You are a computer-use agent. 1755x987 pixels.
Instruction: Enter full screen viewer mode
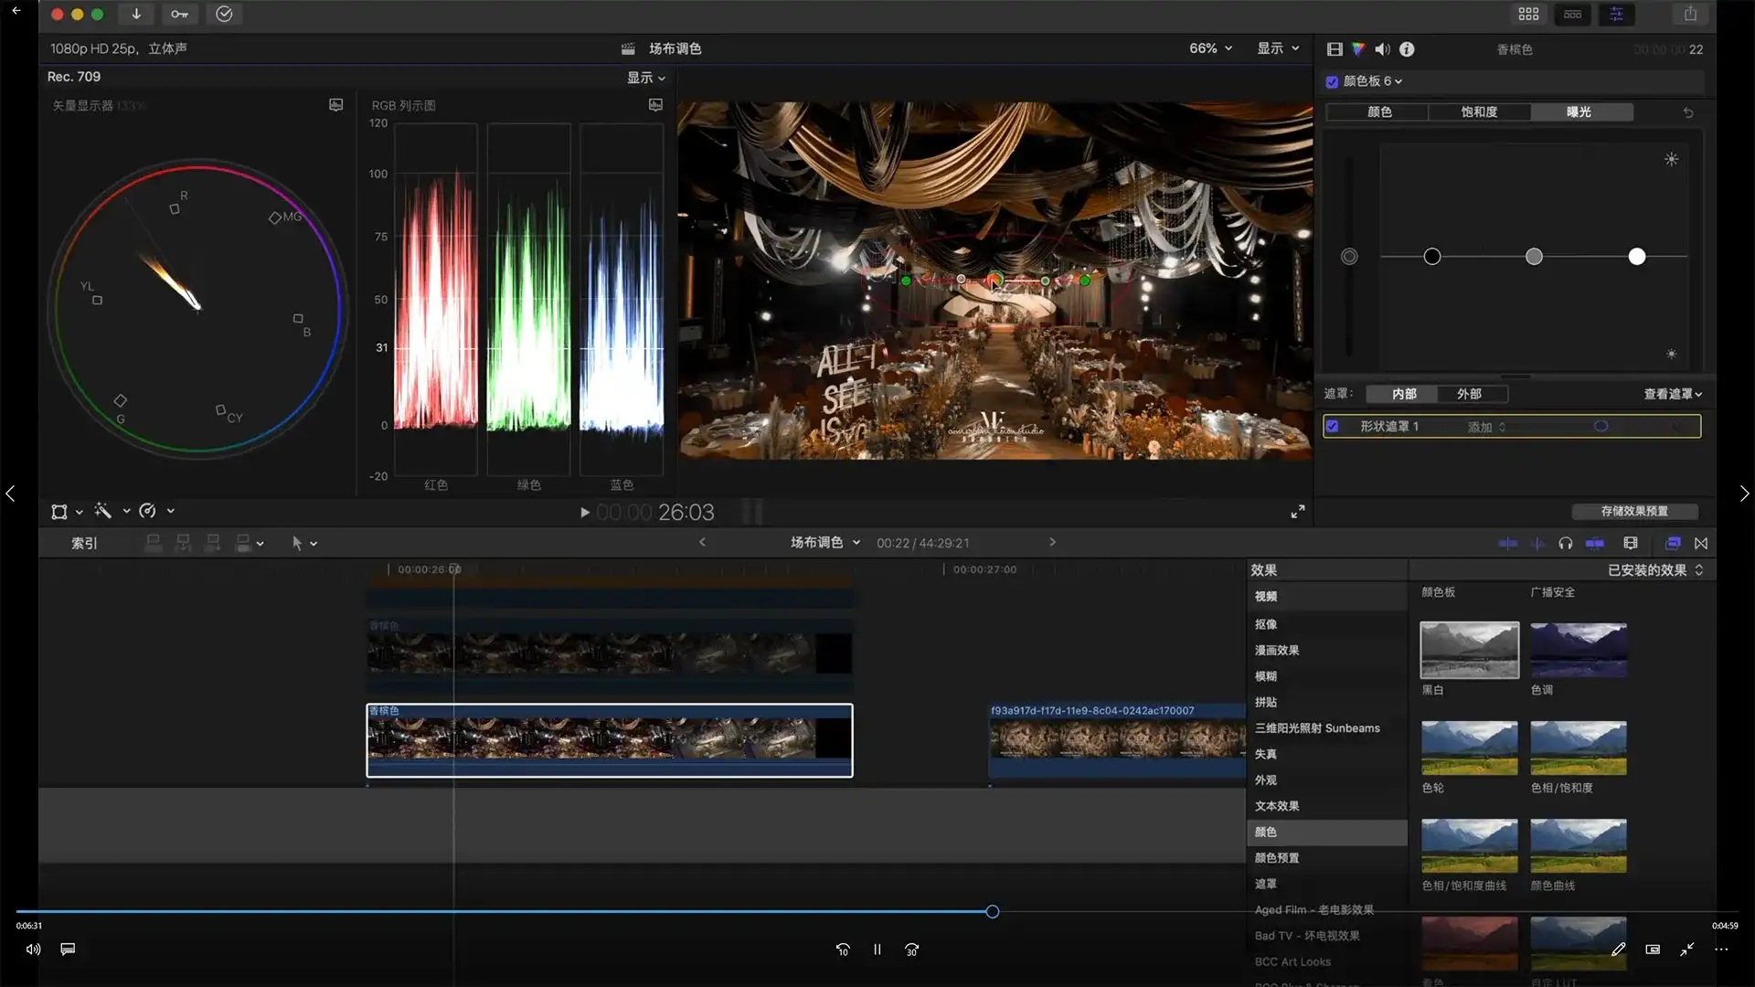1297,512
